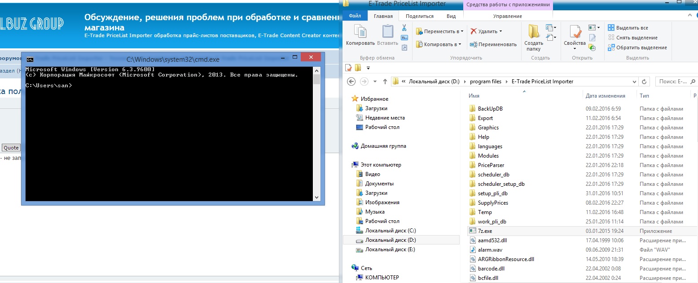Refresh the folder with the refresh icon

coord(645,81)
